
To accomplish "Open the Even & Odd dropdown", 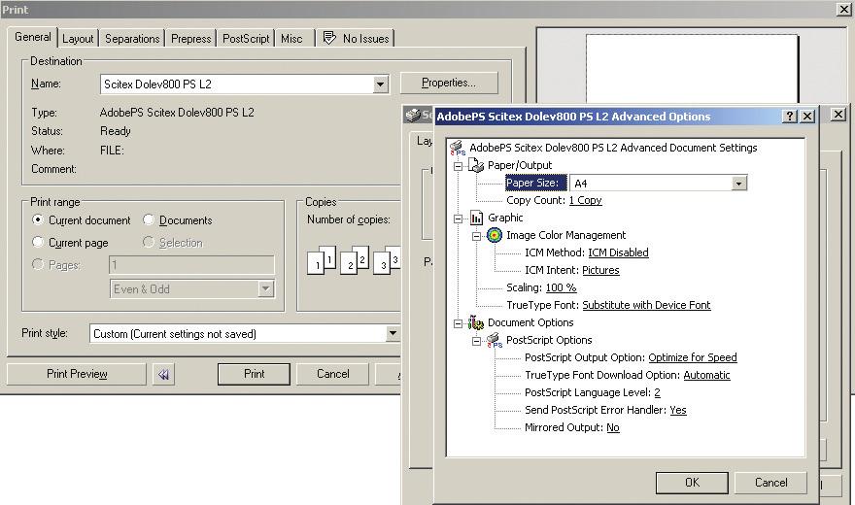I will tap(265, 288).
